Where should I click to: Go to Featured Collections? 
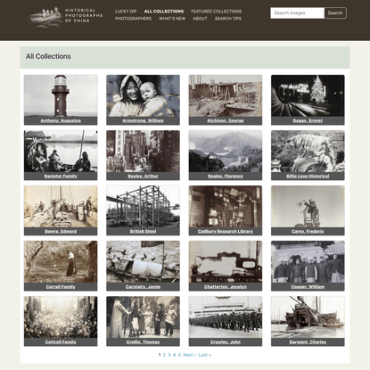217,12
